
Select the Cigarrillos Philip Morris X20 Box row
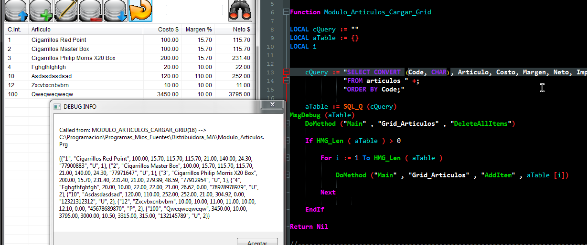[x=129, y=58]
